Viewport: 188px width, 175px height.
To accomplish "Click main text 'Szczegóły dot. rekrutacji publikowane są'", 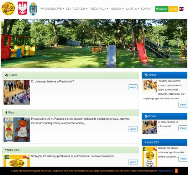I will 73,156.
